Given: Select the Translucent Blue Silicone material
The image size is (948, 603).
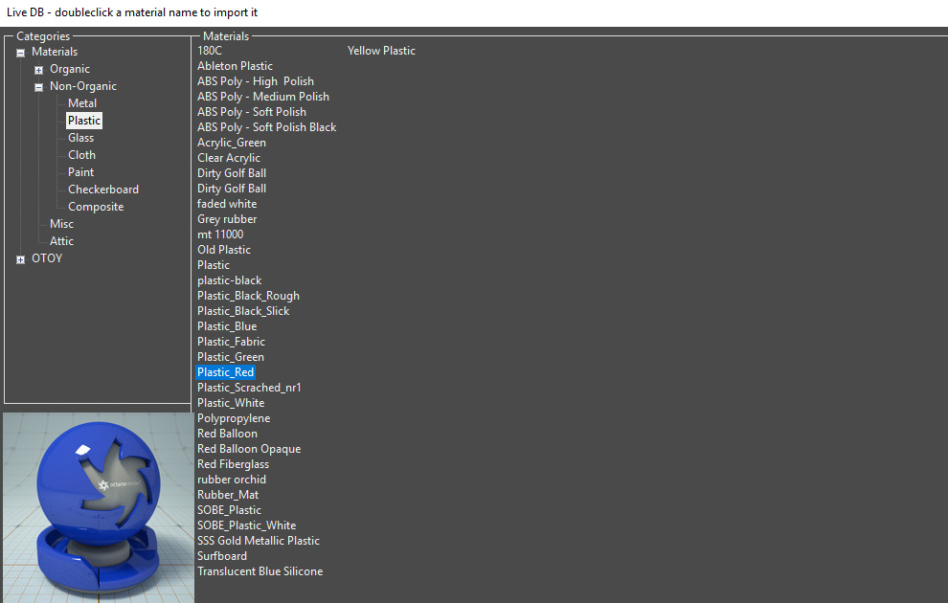Looking at the screenshot, I should tap(260, 571).
